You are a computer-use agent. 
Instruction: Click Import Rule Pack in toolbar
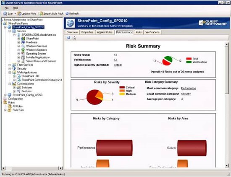[x=52, y=13]
